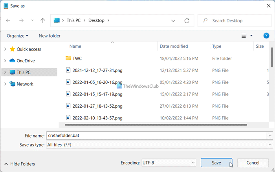Click the File name text field

156,136
